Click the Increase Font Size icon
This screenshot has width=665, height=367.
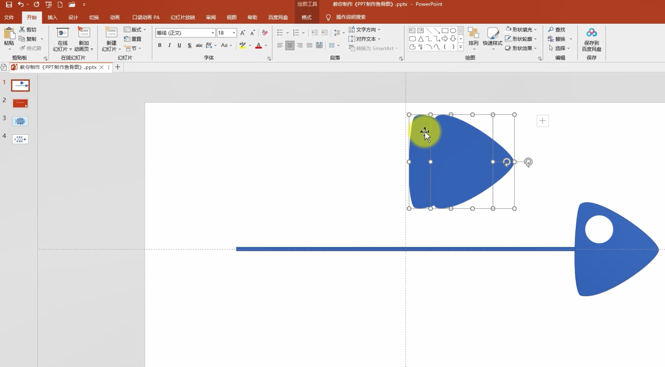243,33
